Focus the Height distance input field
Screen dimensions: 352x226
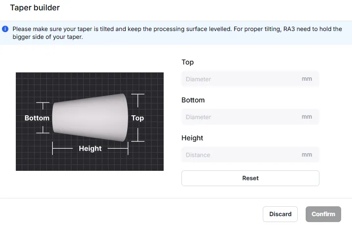(250, 155)
